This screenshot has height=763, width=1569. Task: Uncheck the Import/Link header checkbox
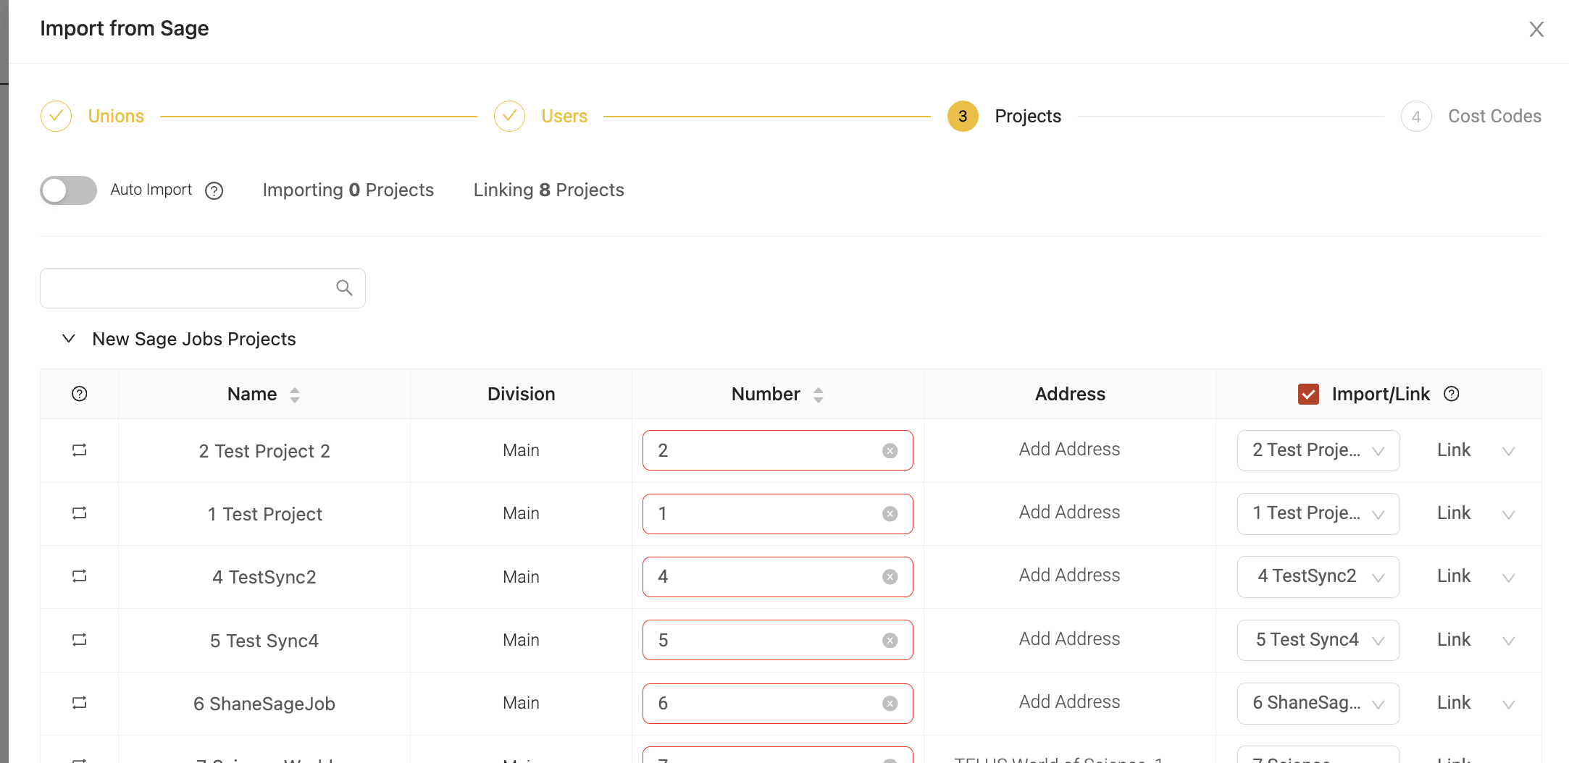pyautogui.click(x=1308, y=395)
